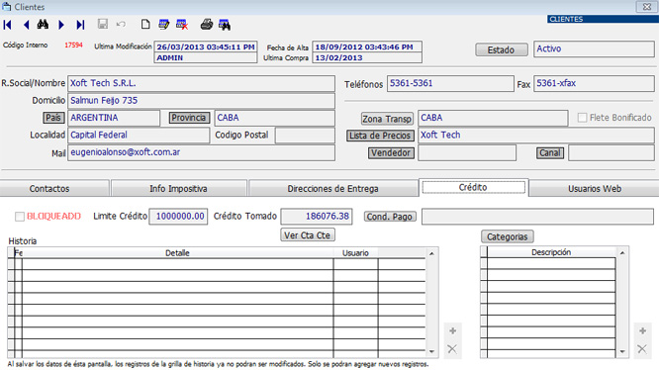The width and height of the screenshot is (659, 370).
Task: Click the empty Canal field
Action: coord(612,153)
